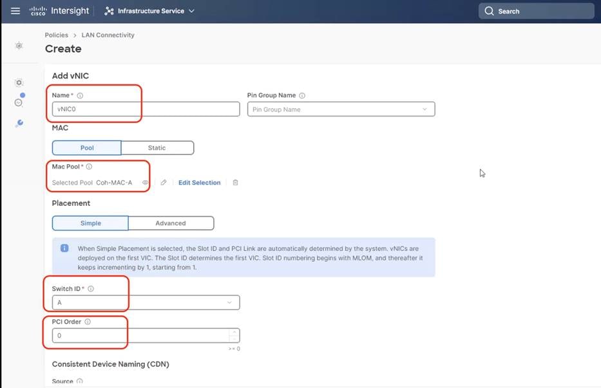
Task: View details of the Coh-MAC-A pool
Action: pyautogui.click(x=146, y=182)
